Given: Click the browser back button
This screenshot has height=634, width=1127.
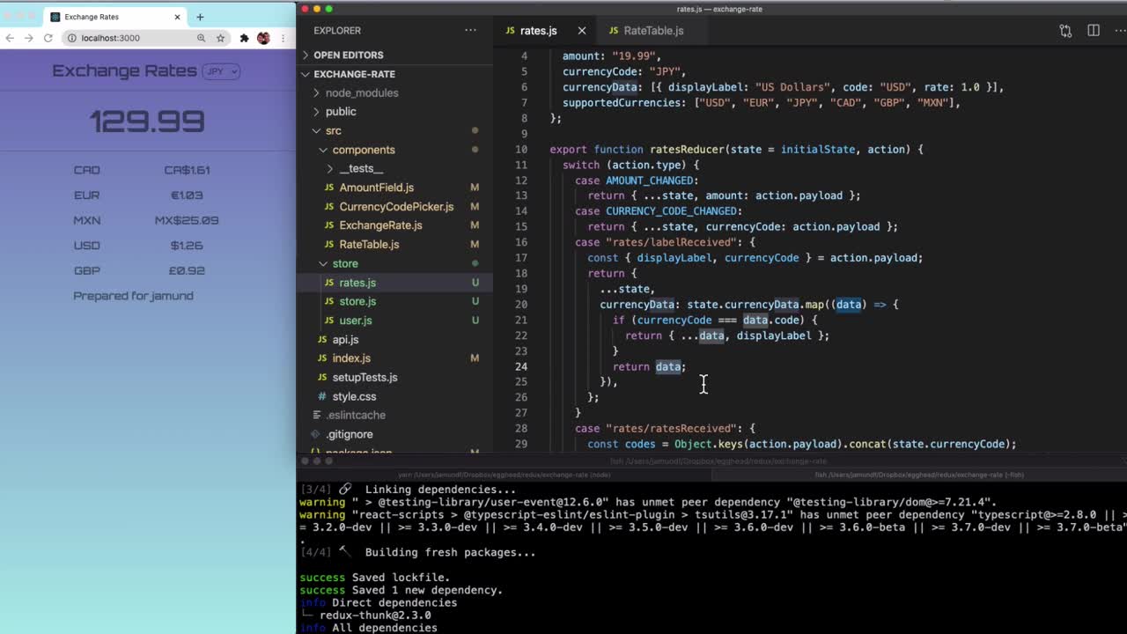Looking at the screenshot, I should point(10,38).
